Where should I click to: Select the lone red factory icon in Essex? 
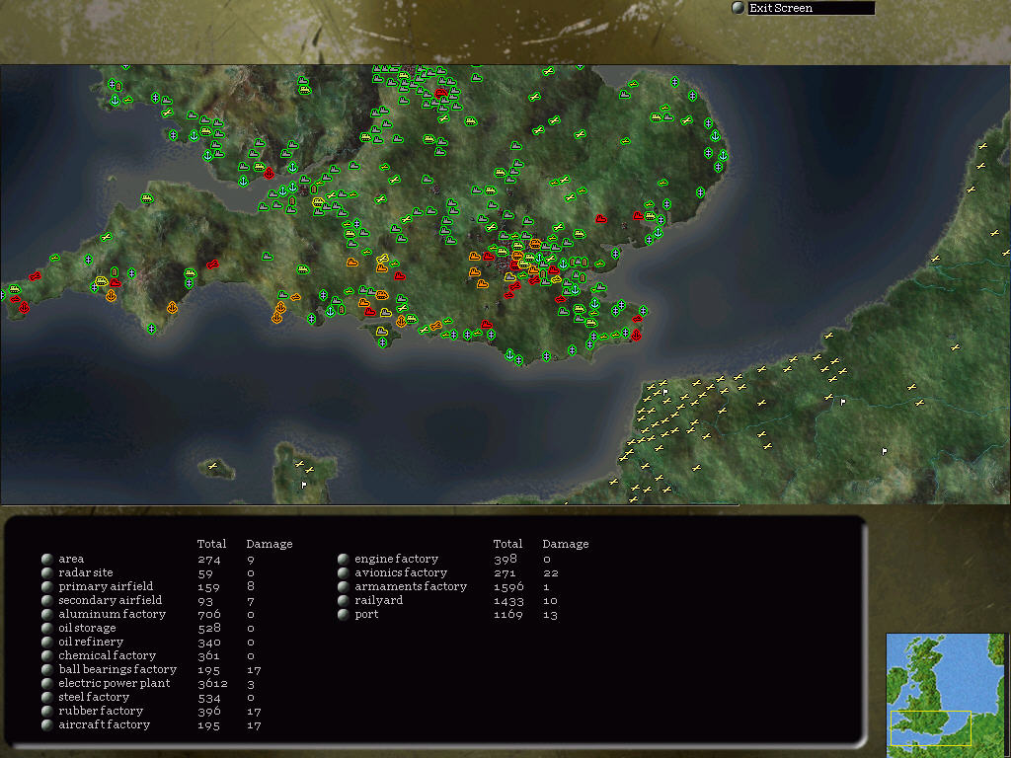(601, 219)
